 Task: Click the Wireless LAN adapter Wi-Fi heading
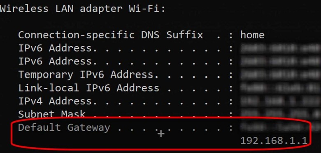coord(82,9)
